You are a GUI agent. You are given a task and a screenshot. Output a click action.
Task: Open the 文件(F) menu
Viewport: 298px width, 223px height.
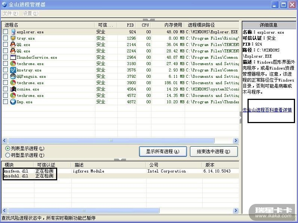10,13
